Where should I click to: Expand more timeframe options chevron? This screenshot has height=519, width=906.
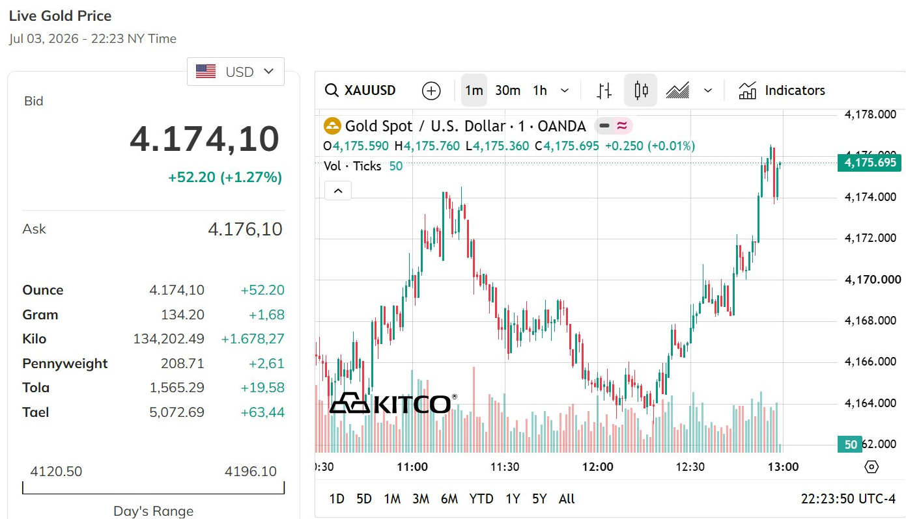(x=565, y=90)
